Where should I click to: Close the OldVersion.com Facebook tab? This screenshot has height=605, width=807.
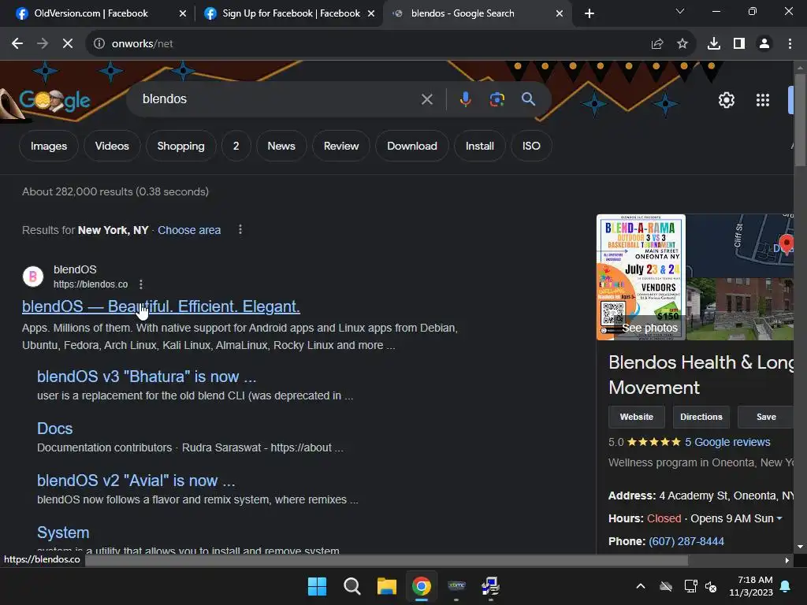(x=182, y=13)
